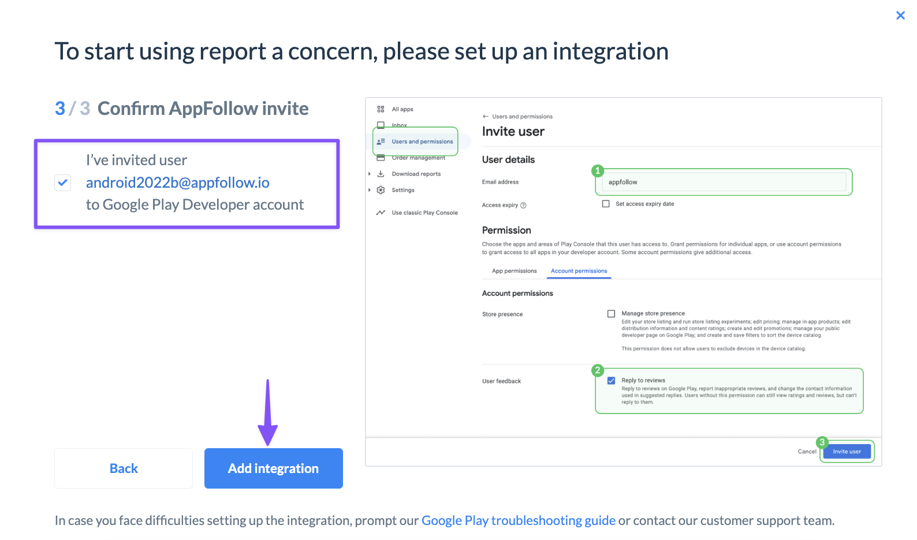Image resolution: width=917 pixels, height=540 pixels.
Task: Go back with the Back button
Action: click(x=124, y=468)
